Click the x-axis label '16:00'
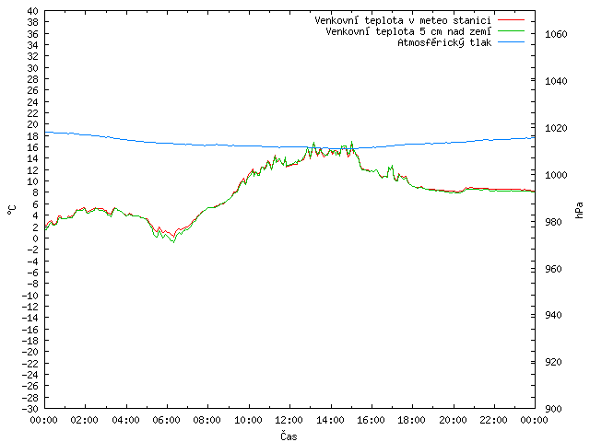The image size is (590, 442). tap(371, 420)
